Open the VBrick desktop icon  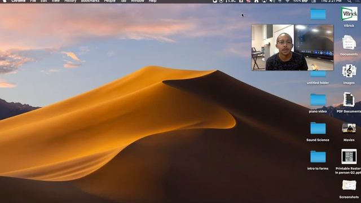click(349, 14)
